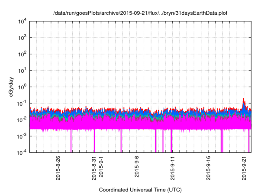Click the 10^1 y-axis tick label
This screenshot has height=194, width=277.
click(x=23, y=71)
